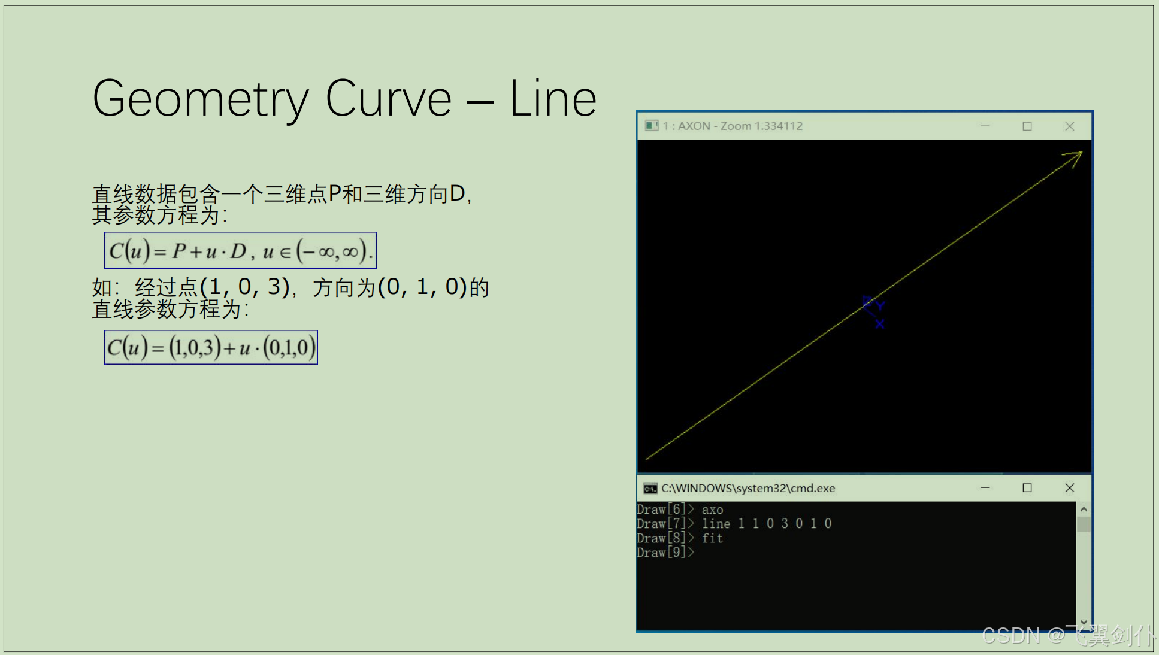Close the cmd.exe console window

click(1070, 488)
